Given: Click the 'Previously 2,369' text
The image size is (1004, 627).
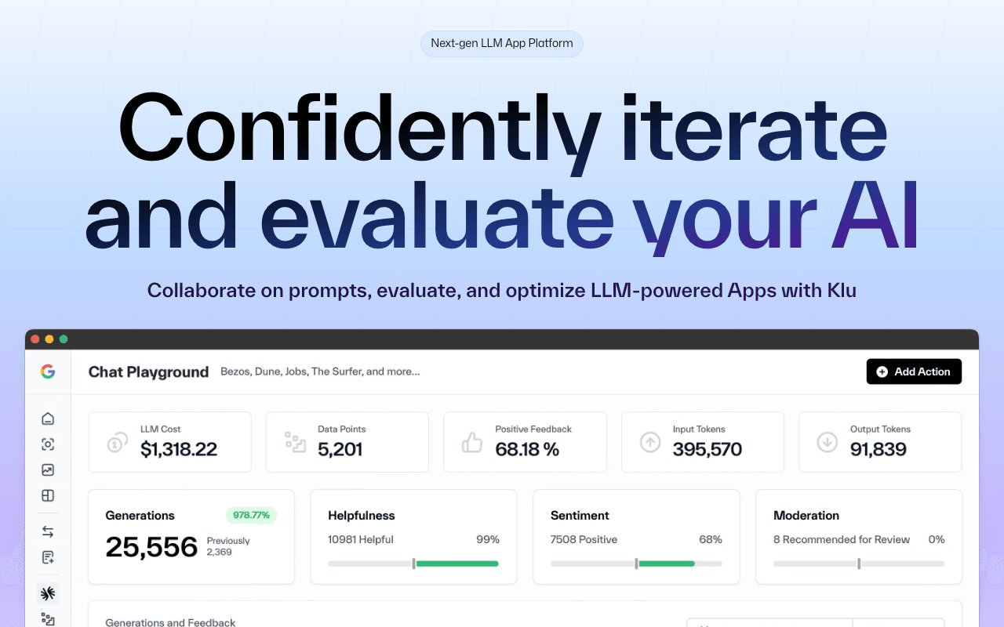Looking at the screenshot, I should [x=228, y=546].
